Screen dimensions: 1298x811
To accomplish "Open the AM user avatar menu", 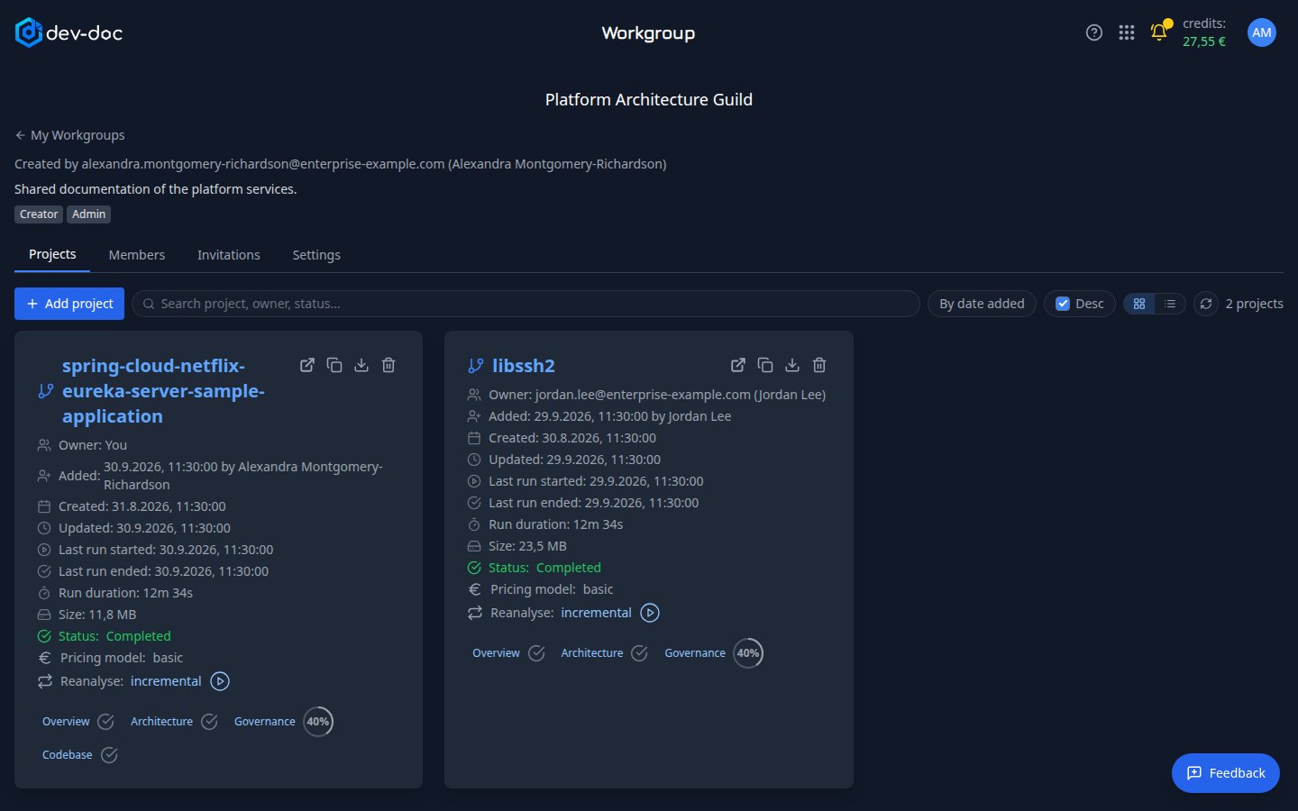I will click(1262, 32).
